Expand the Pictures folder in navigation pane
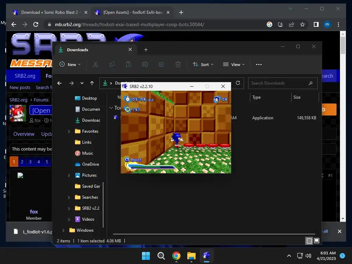The image size is (352, 264). tap(69, 175)
